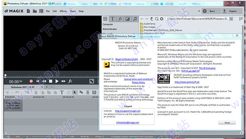Viewport: 246px width, 139px height.
Task: Open the Import media tab (grid icon)
Action: (x=105, y=19)
